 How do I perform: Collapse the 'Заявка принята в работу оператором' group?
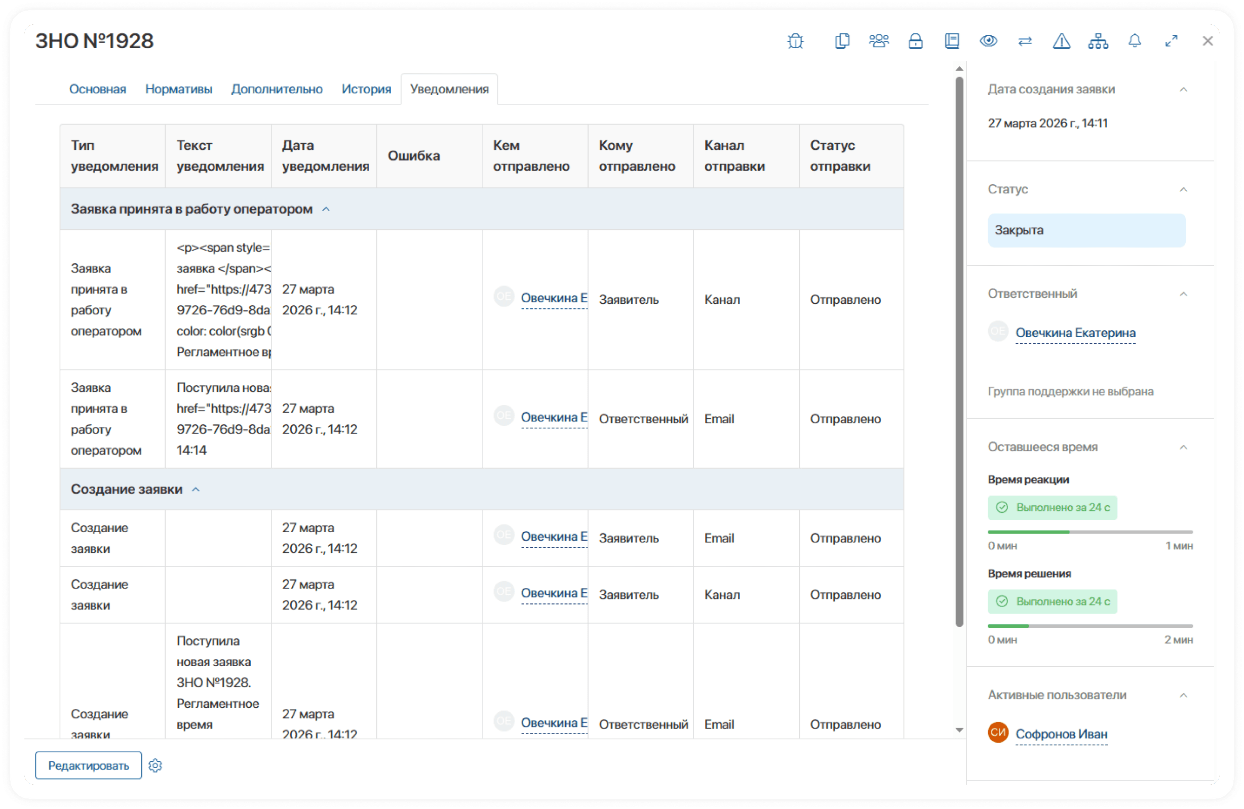pos(326,210)
